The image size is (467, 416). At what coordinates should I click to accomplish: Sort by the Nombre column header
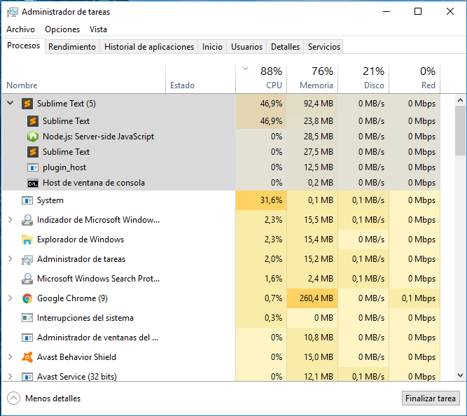click(84, 78)
